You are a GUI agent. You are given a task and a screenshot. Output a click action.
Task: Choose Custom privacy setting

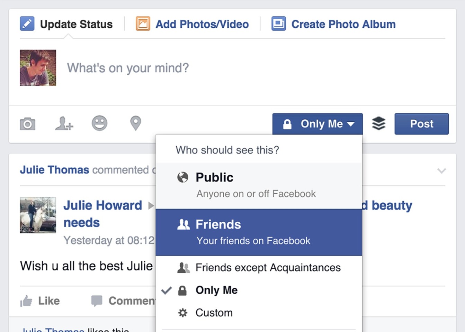coord(214,313)
